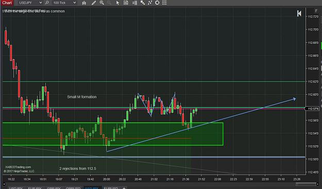This screenshot has width=322, height=189.
Task: Click the 112.500 price axis label
Action: pos(313,159)
